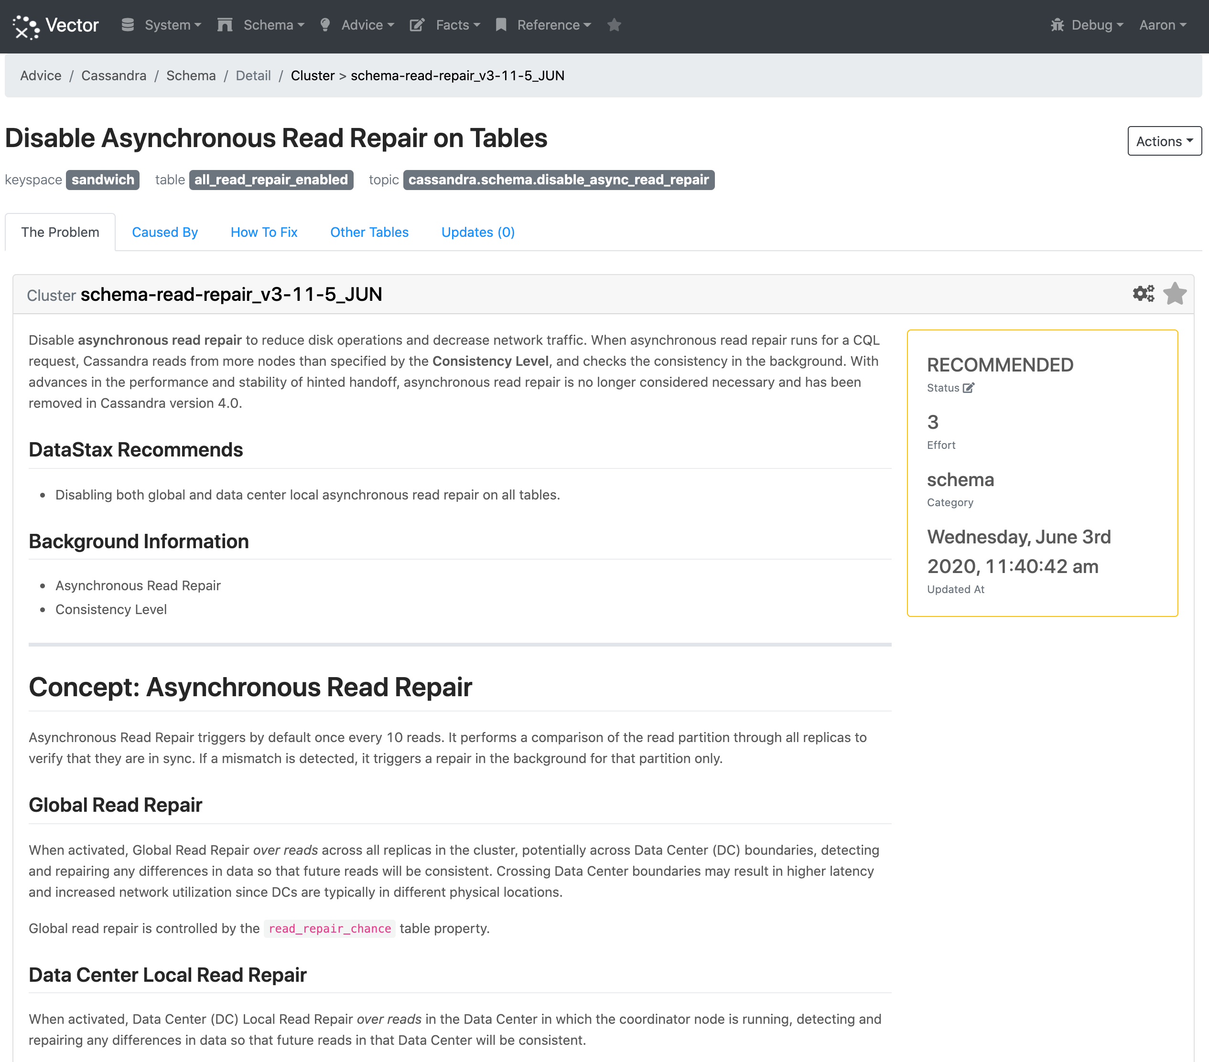This screenshot has height=1062, width=1209.
Task: Click the edit Status pencil icon
Action: (968, 388)
